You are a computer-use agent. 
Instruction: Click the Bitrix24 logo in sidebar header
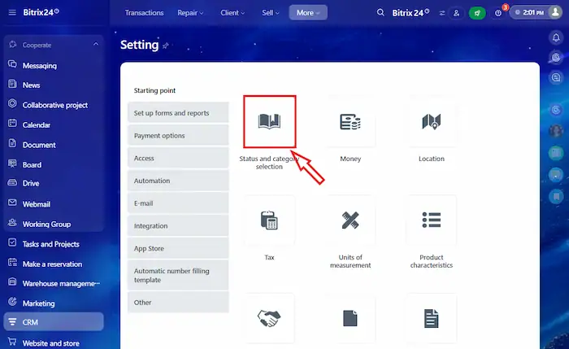(41, 12)
